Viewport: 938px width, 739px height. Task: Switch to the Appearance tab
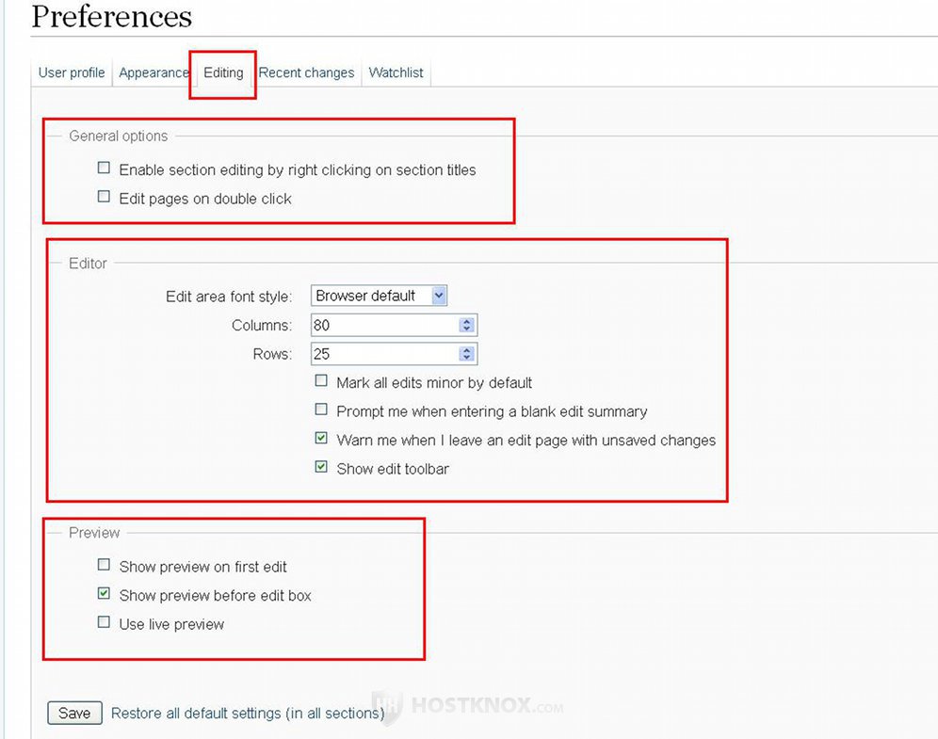point(154,72)
